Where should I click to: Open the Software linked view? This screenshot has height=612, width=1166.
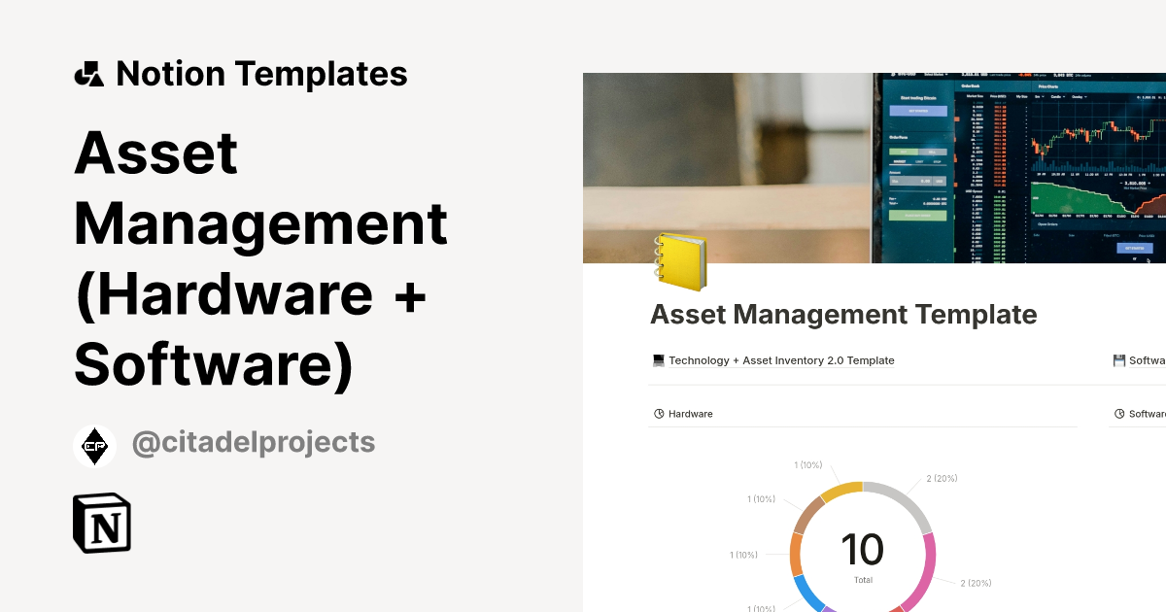coord(1147,413)
